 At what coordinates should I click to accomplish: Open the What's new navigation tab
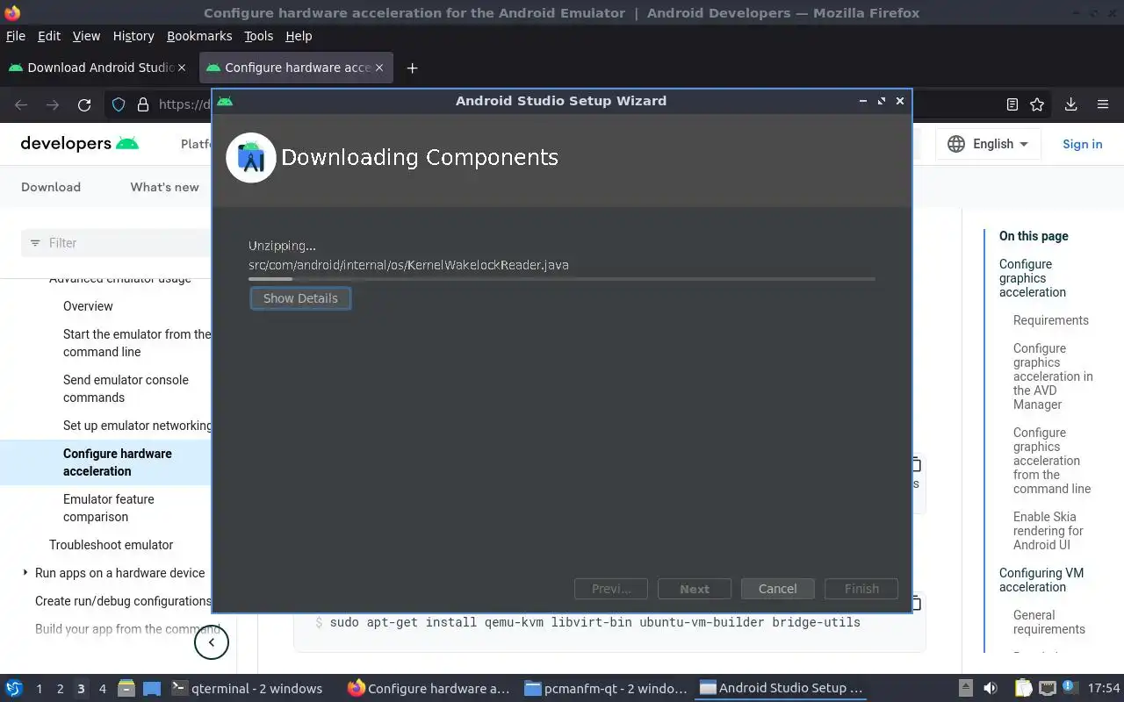coord(164,187)
